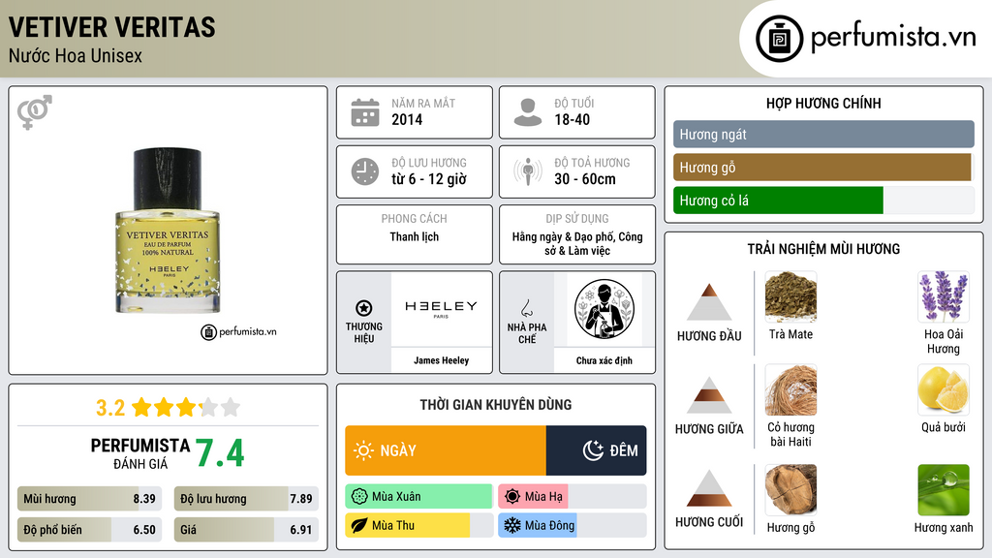Image resolution: width=992 pixels, height=558 pixels.
Task: Click the Trà Mate note image
Action: (x=790, y=296)
